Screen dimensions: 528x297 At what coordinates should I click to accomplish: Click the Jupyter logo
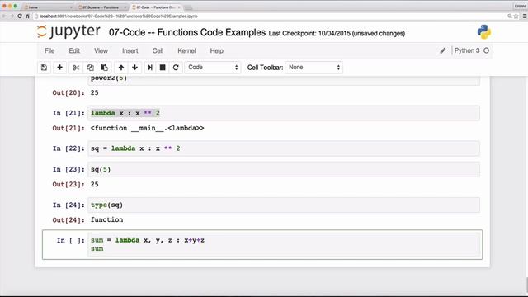coord(68,31)
